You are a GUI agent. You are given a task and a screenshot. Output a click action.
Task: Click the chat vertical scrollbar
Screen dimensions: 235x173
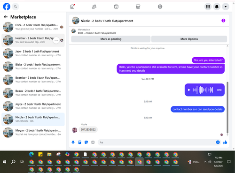pyautogui.click(x=227, y=107)
